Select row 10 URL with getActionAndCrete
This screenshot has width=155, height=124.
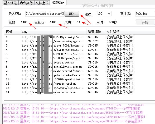[x=53, y=75]
